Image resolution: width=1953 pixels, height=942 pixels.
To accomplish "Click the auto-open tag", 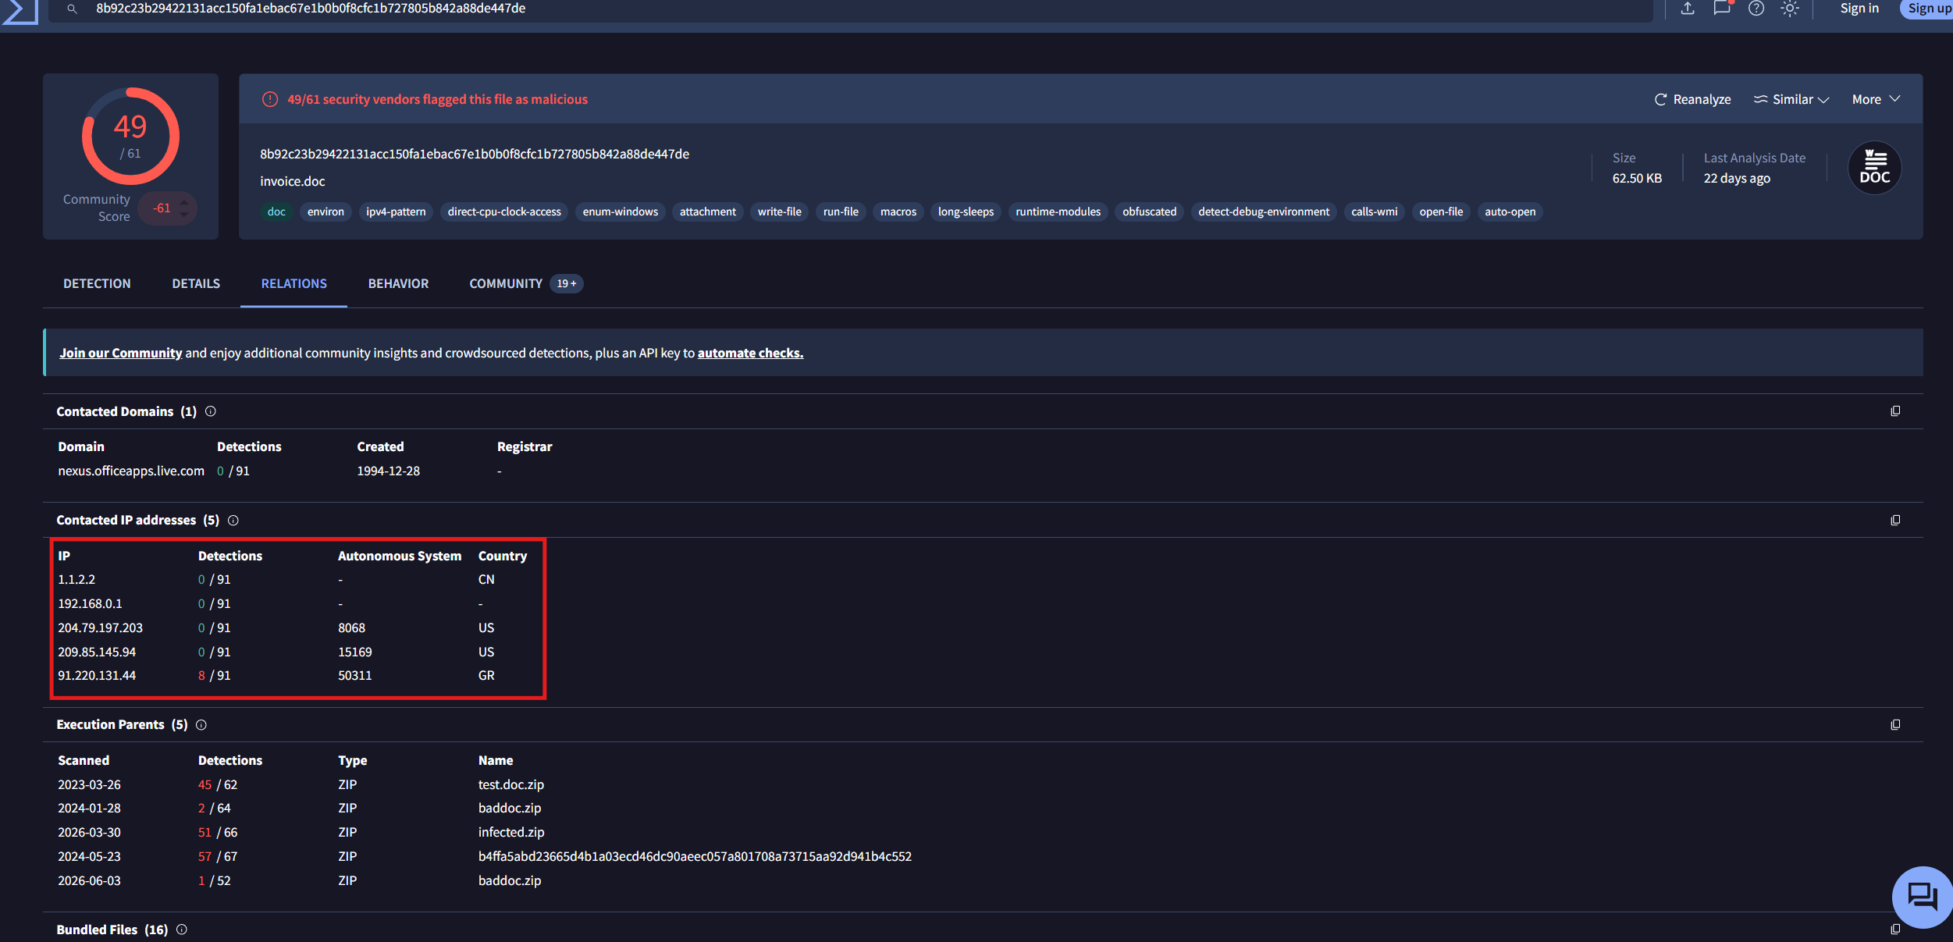I will coord(1510,212).
